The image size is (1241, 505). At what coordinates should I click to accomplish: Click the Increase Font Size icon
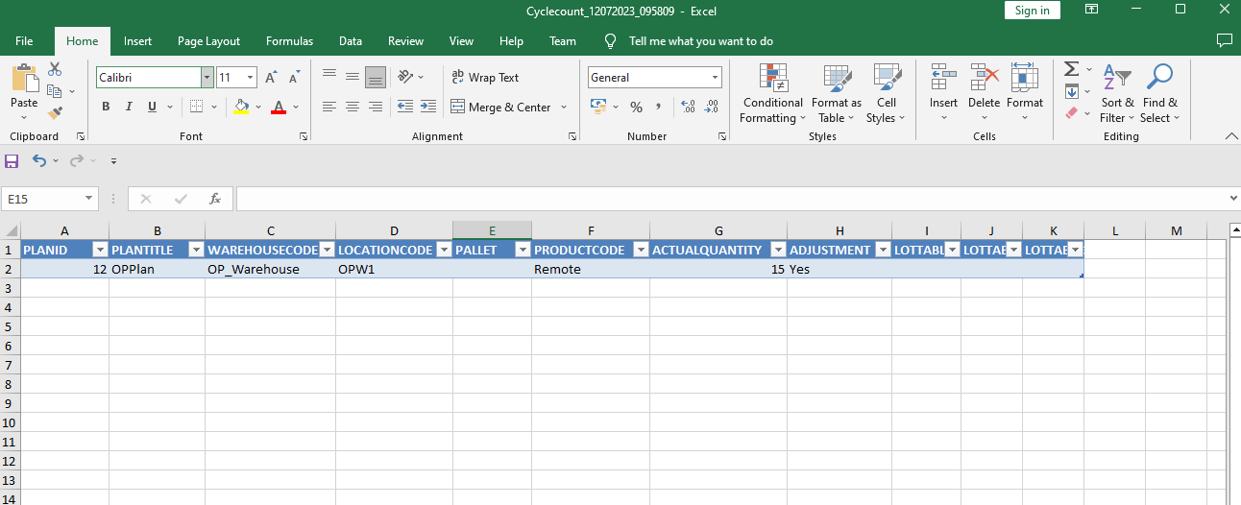point(271,78)
